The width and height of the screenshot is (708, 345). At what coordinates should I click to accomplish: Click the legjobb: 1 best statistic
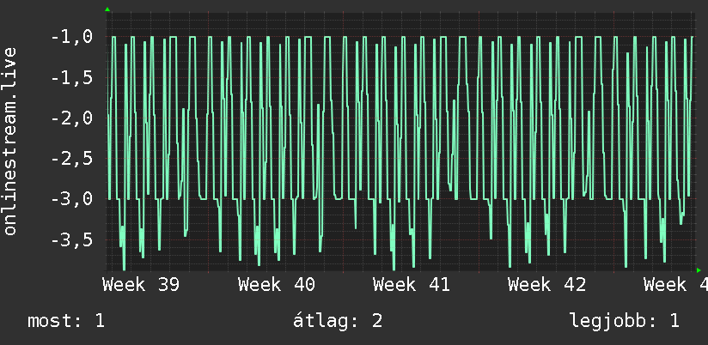click(x=625, y=321)
